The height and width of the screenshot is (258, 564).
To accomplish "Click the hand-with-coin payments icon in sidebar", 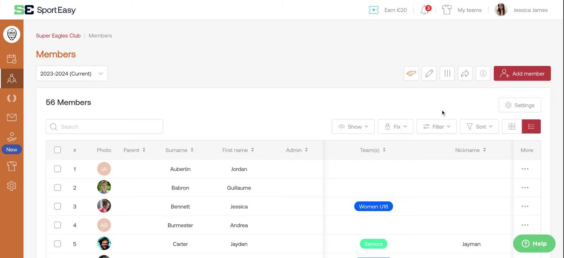I will pyautogui.click(x=12, y=137).
